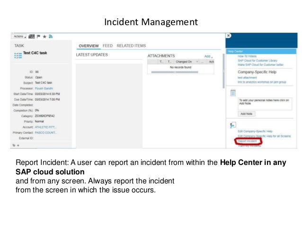Viewport: 302px width, 227px height.
Task: Click Edit Company-Specific Help for all Screens
Action: [x=264, y=136]
